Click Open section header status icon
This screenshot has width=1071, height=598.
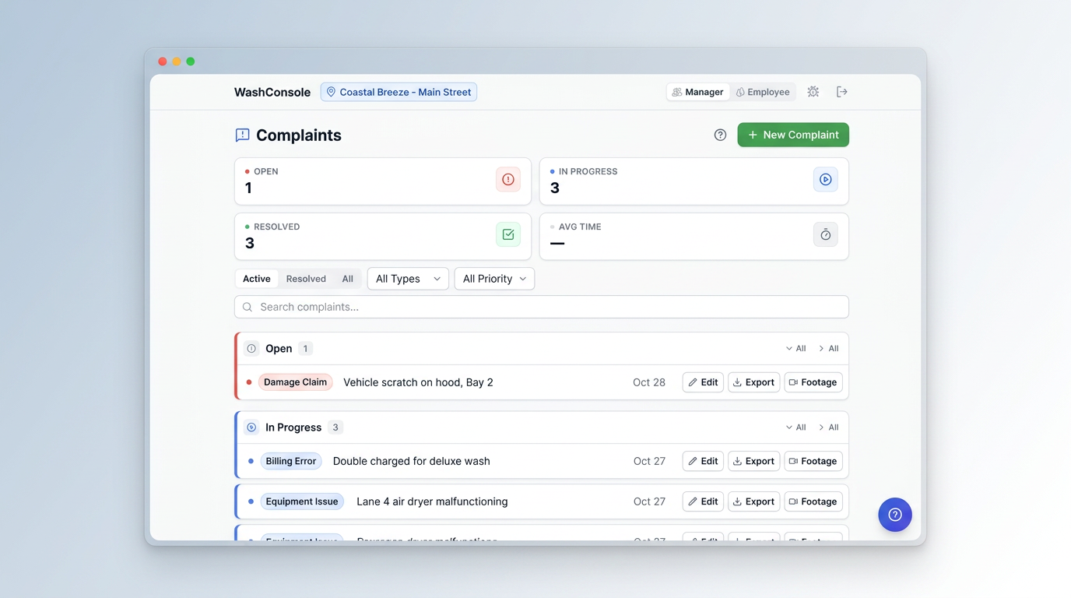click(251, 349)
